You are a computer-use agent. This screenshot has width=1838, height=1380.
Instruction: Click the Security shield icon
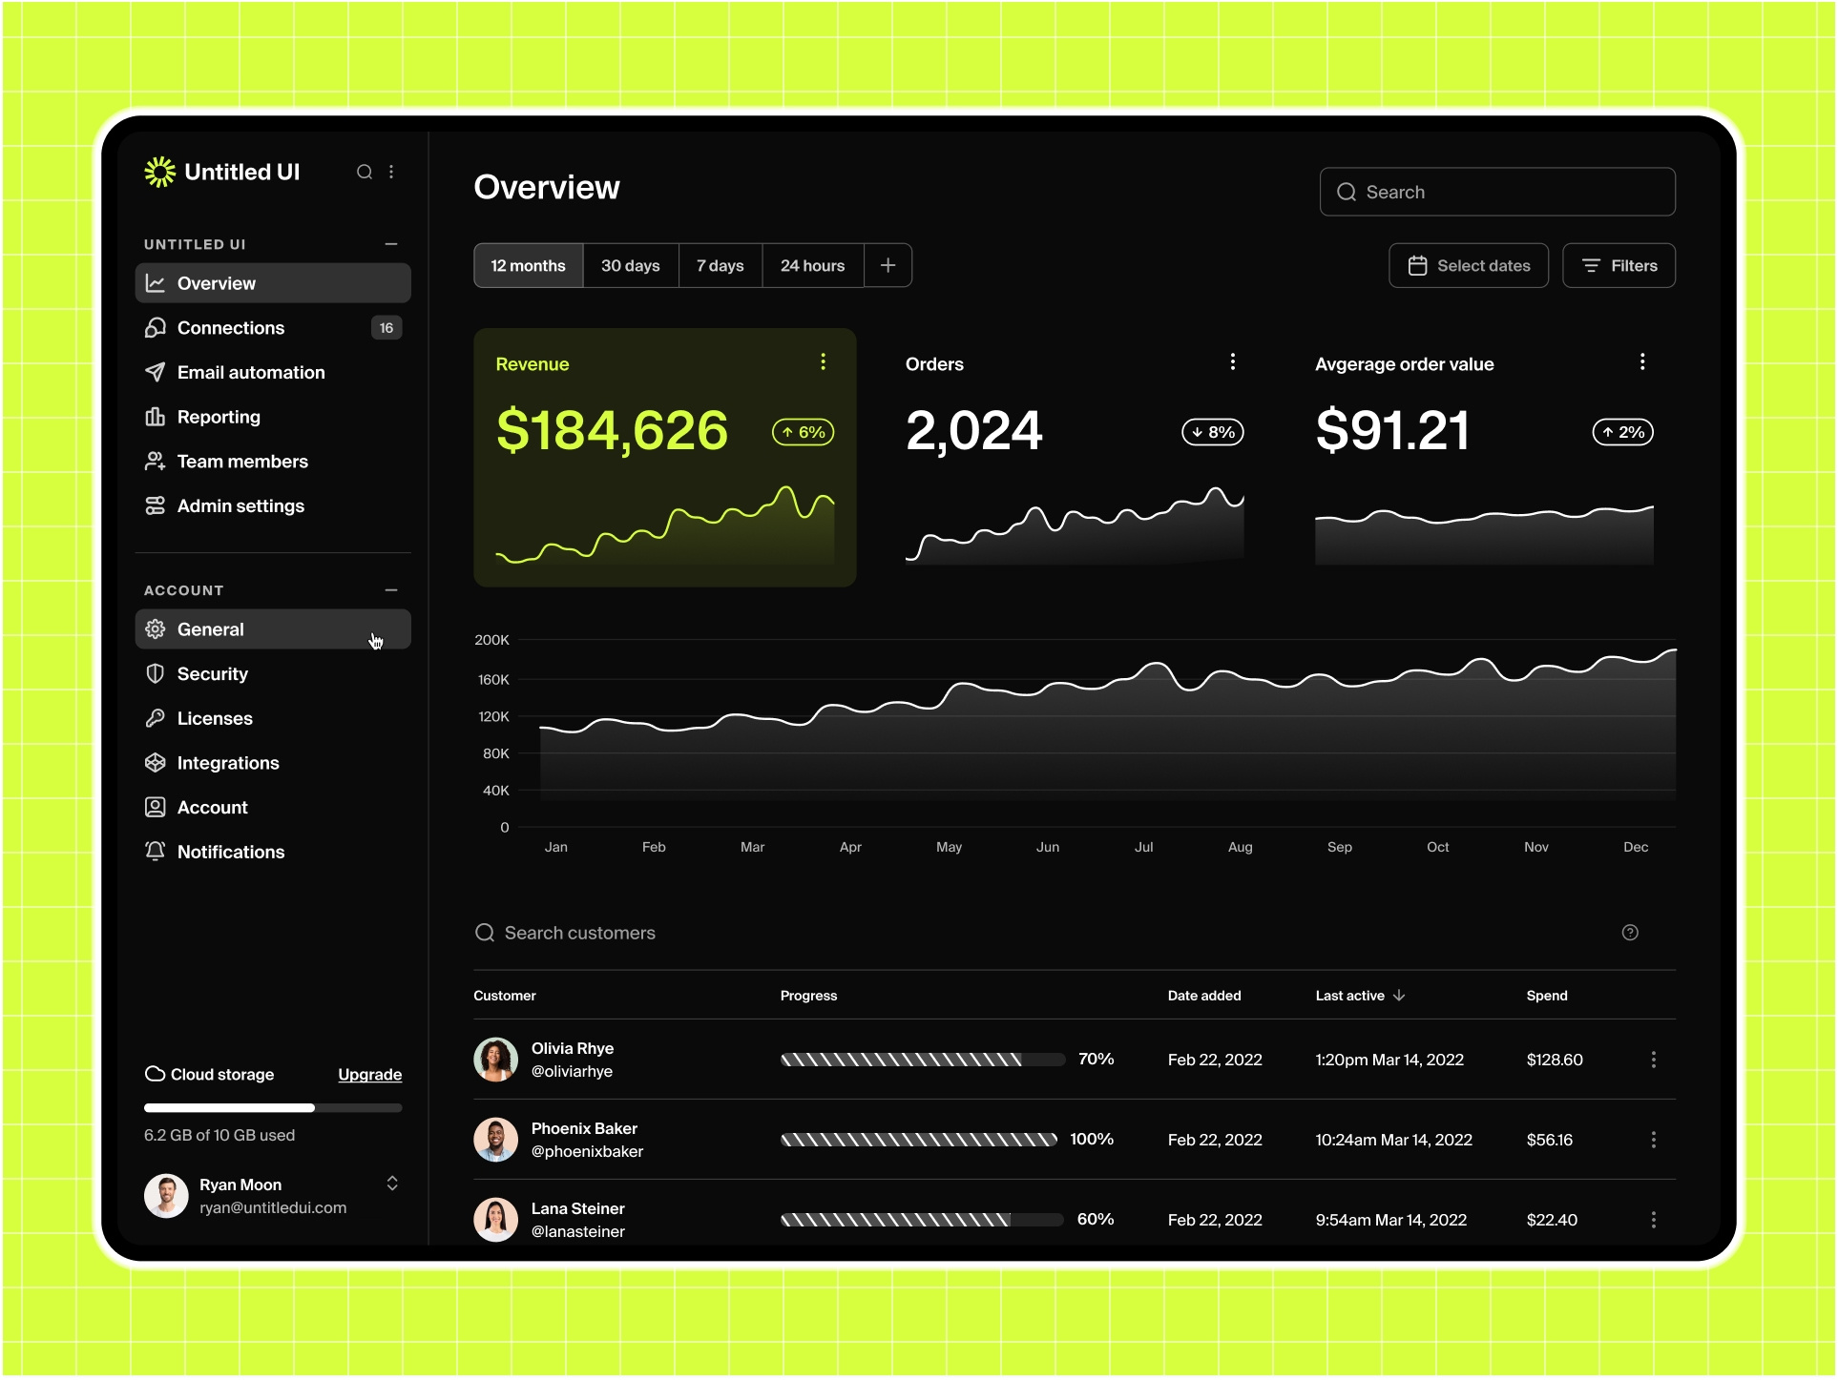coord(156,673)
